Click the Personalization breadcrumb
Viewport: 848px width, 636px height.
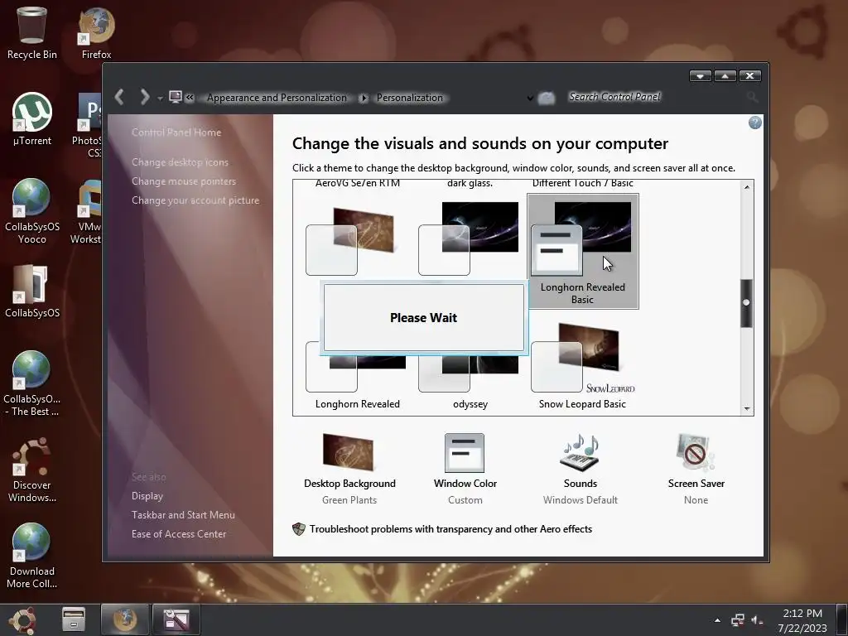(409, 98)
